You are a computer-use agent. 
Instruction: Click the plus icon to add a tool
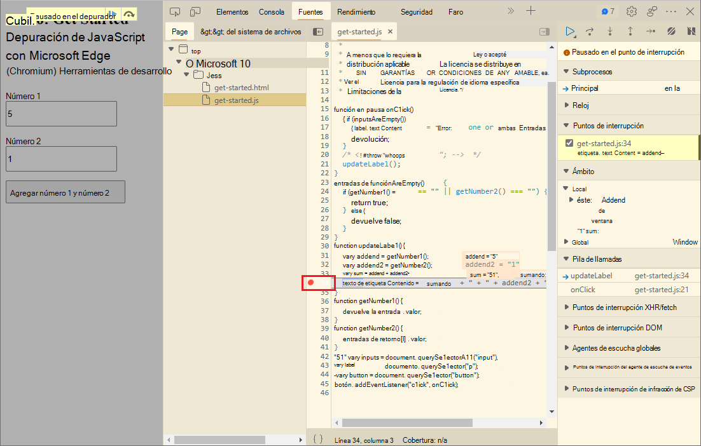coord(531,11)
